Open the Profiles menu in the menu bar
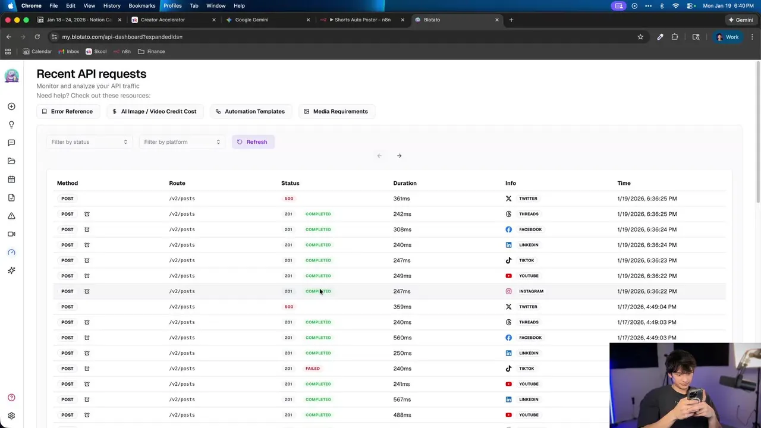The width and height of the screenshot is (761, 428). pos(172,5)
